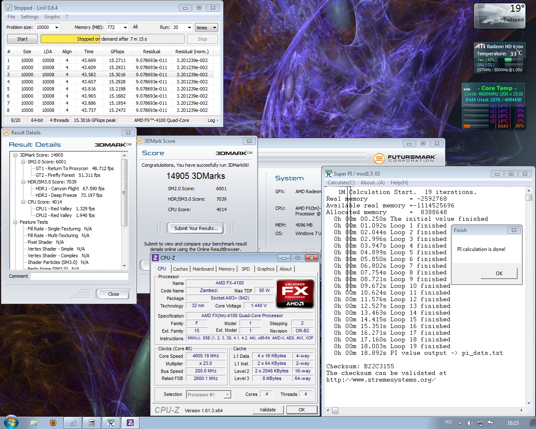536x429 pixels.
Task: Open Windows Start orb
Action: click(11, 422)
